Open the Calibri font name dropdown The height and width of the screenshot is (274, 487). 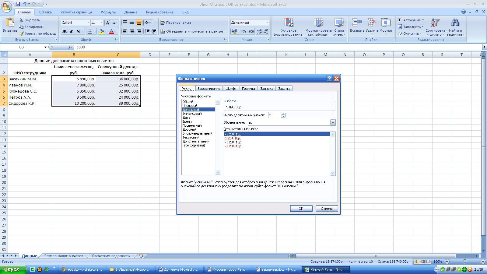tap(88, 23)
